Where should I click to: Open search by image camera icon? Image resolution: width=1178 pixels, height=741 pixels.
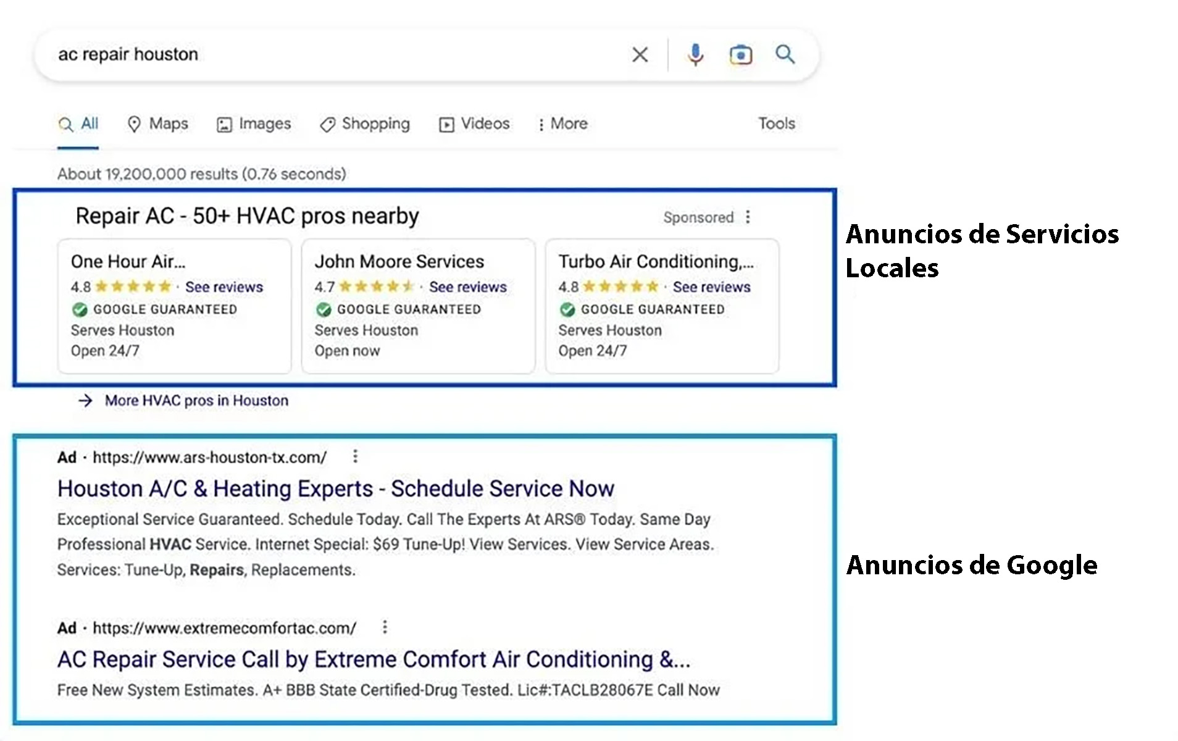click(x=740, y=55)
